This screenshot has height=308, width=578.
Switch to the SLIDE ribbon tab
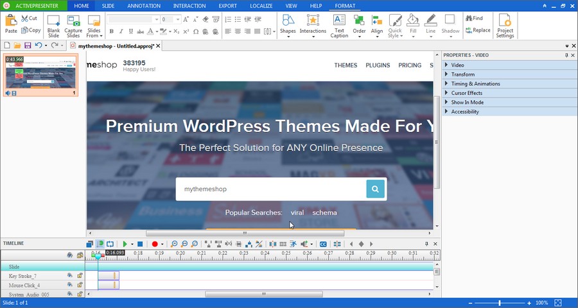pos(108,6)
